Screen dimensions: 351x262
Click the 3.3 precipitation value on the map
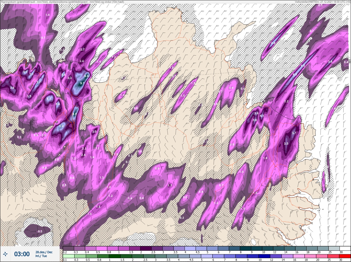point(70,78)
